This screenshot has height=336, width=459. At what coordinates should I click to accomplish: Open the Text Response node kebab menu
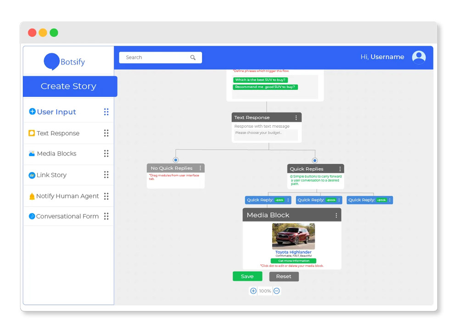coord(297,117)
